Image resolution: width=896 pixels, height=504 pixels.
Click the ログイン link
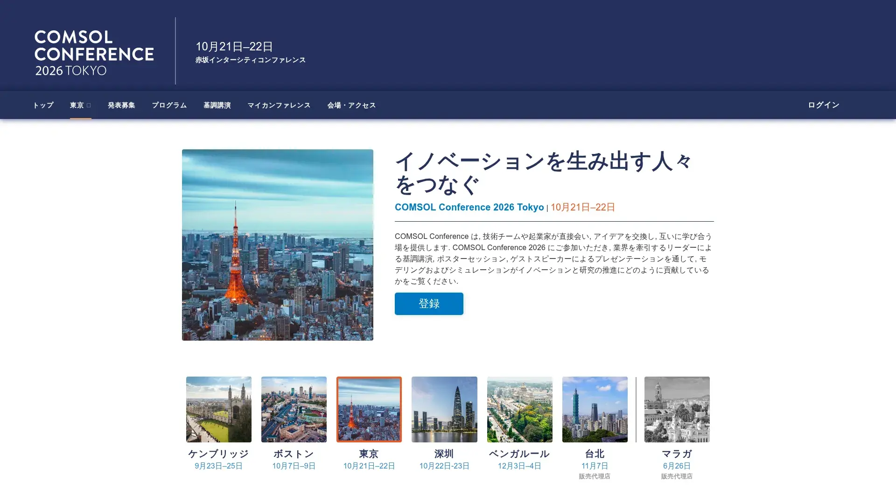(824, 105)
